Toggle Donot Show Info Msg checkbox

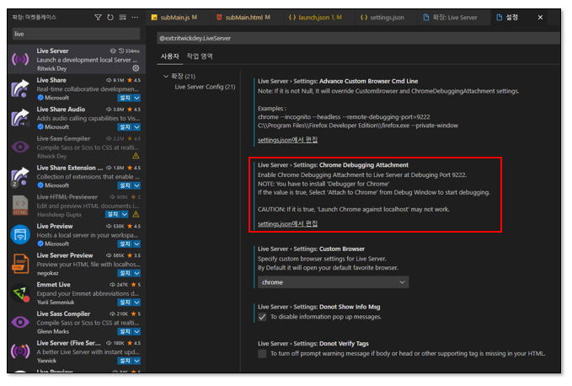[262, 317]
